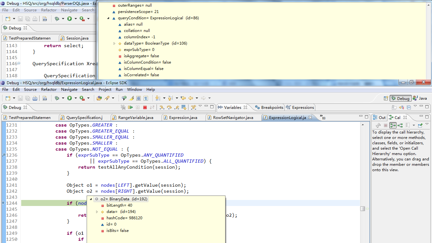Click the Drop to Frame icon
The width and height of the screenshot is (432, 243).
coord(184,107)
